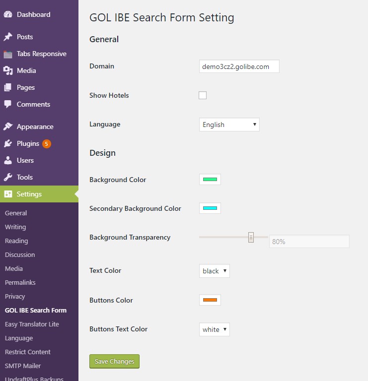Screen dimensions: 368x381
Task: Click the Settings sliders icon
Action: point(8,194)
